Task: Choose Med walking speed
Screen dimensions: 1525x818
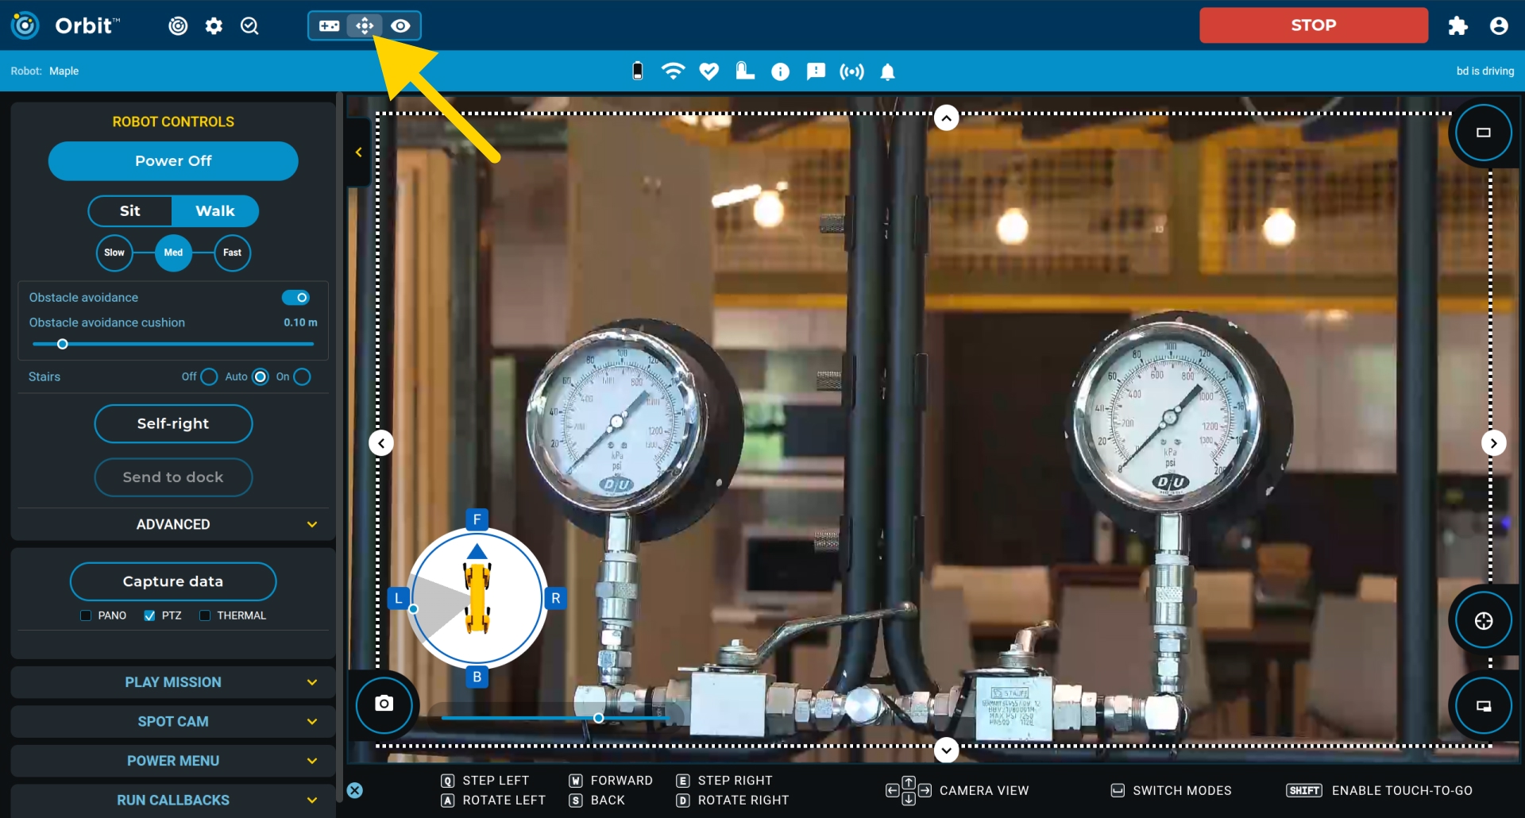Action: (173, 253)
